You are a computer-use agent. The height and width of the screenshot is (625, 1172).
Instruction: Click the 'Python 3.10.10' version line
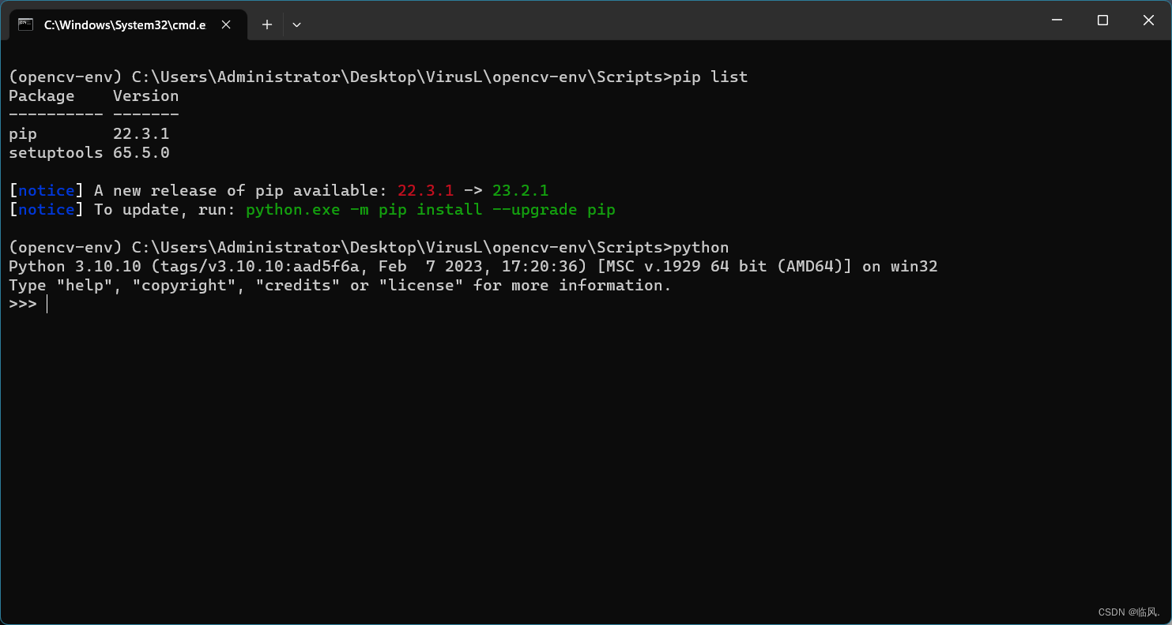[x=473, y=267]
